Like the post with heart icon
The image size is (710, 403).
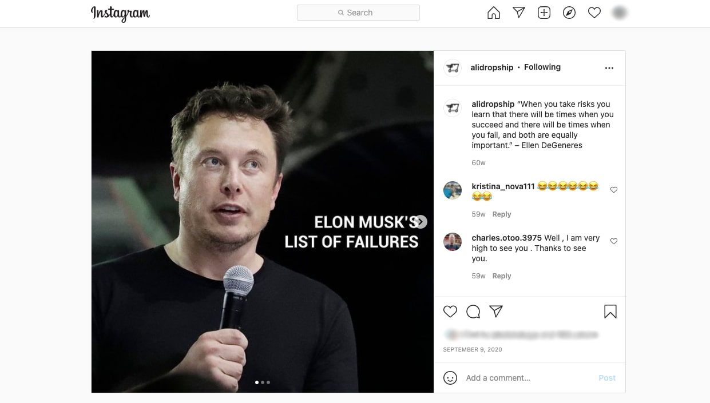pyautogui.click(x=450, y=312)
